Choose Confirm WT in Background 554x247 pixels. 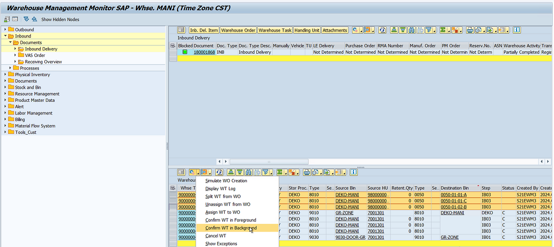(x=231, y=228)
